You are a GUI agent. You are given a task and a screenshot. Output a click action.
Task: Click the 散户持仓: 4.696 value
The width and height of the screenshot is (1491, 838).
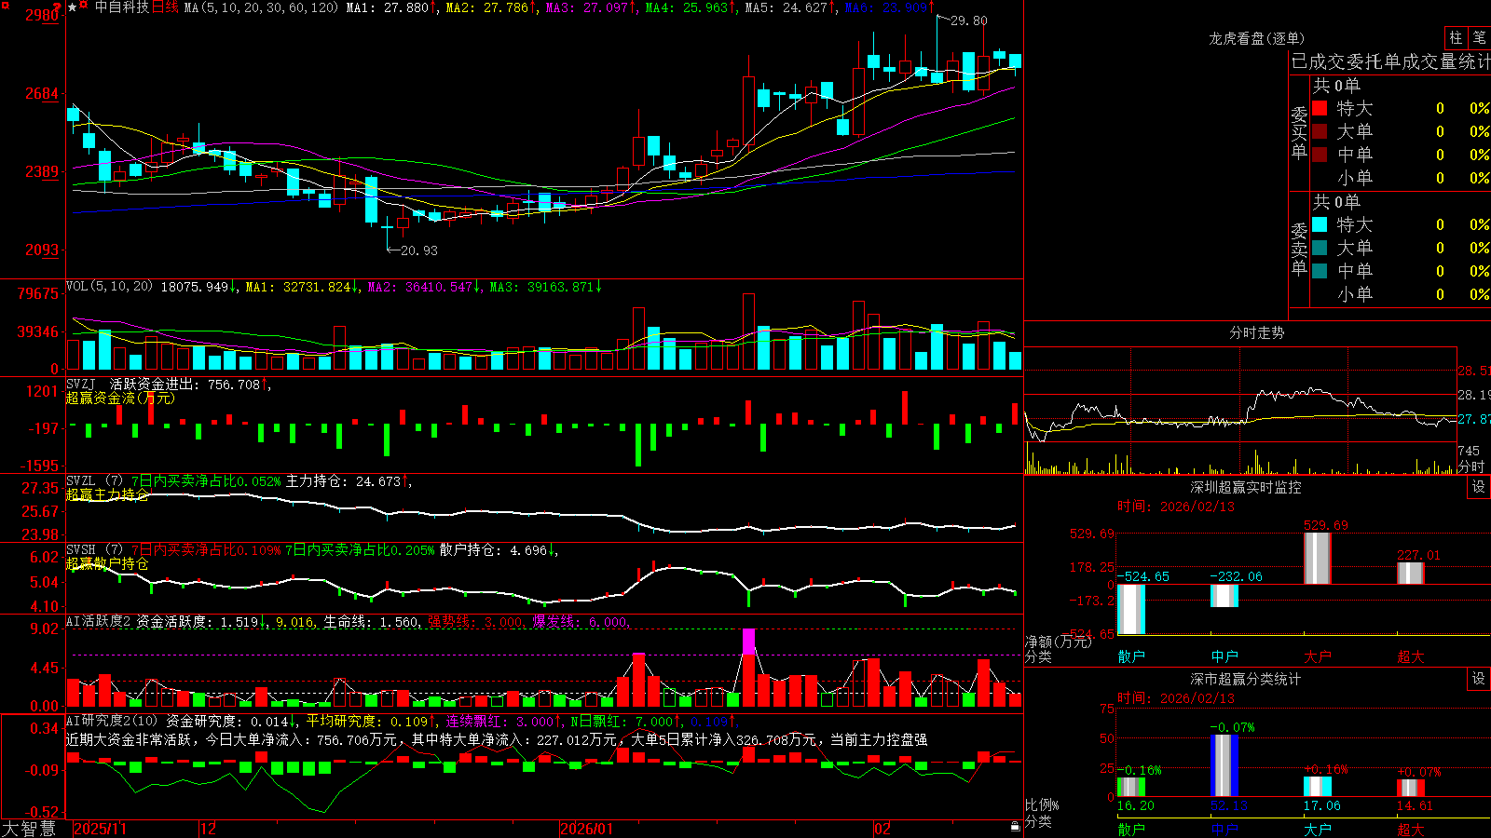[x=497, y=550]
